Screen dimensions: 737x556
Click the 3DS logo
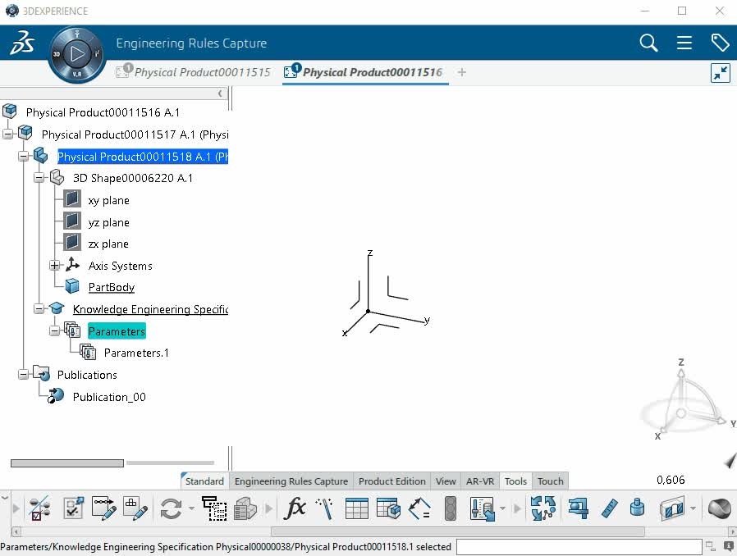pos(22,43)
